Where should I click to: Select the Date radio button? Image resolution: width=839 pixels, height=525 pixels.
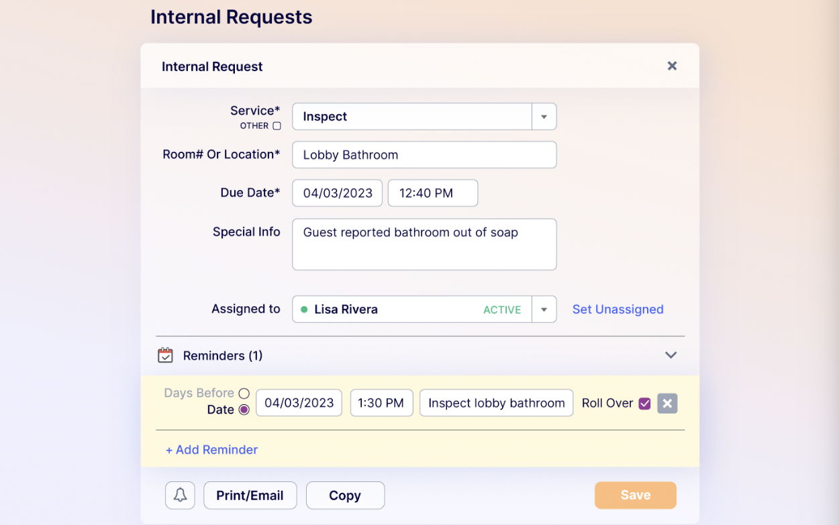tap(244, 410)
